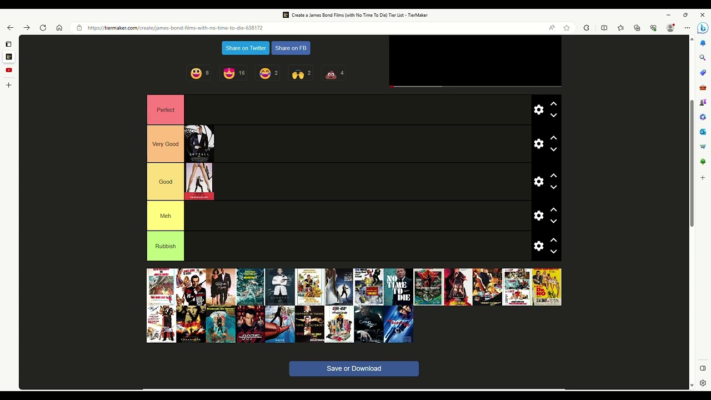Image resolution: width=711 pixels, height=400 pixels.
Task: Open Bing Copilot sidebar icon
Action: tap(703, 28)
